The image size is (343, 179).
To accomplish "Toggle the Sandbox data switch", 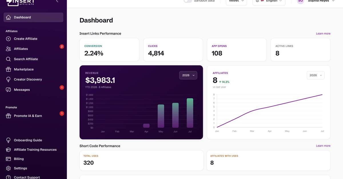I will pos(188,1).
